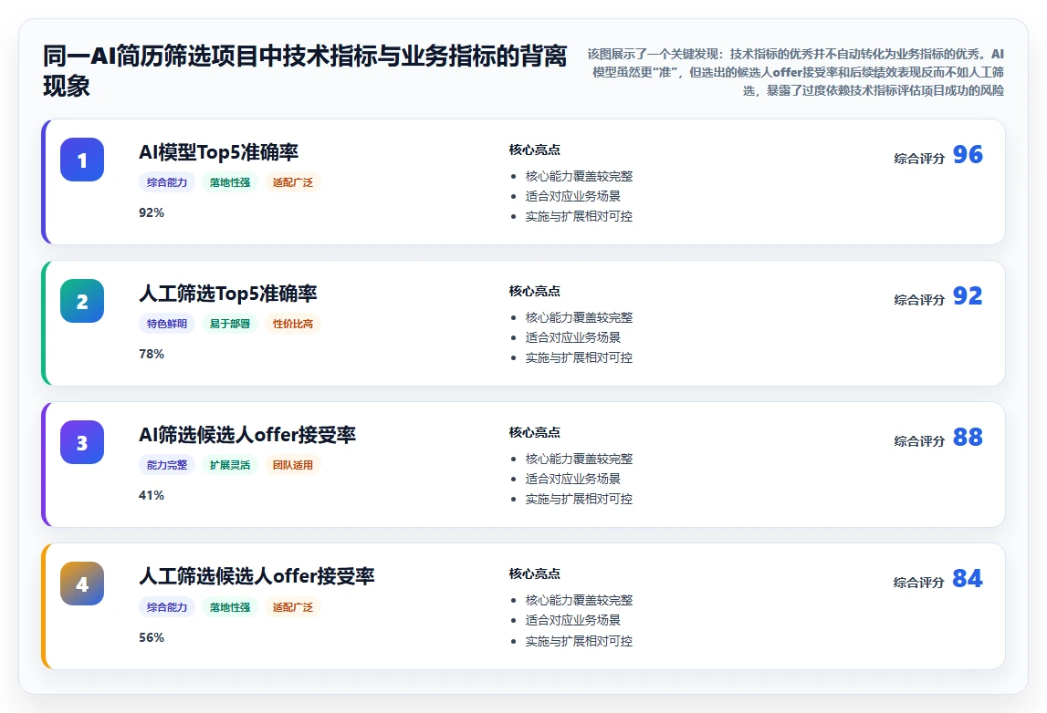Click 核心能力覆盖较完整 in the AI筛选候选人offer接受率 card
Screen dimensions: 1047x713
[x=579, y=460]
